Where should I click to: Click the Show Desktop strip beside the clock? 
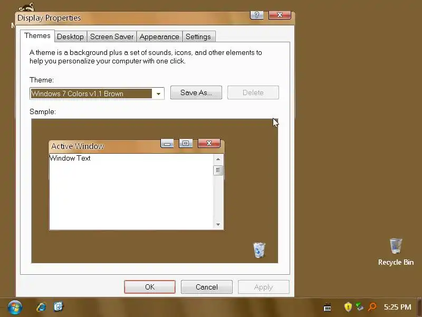click(x=419, y=307)
